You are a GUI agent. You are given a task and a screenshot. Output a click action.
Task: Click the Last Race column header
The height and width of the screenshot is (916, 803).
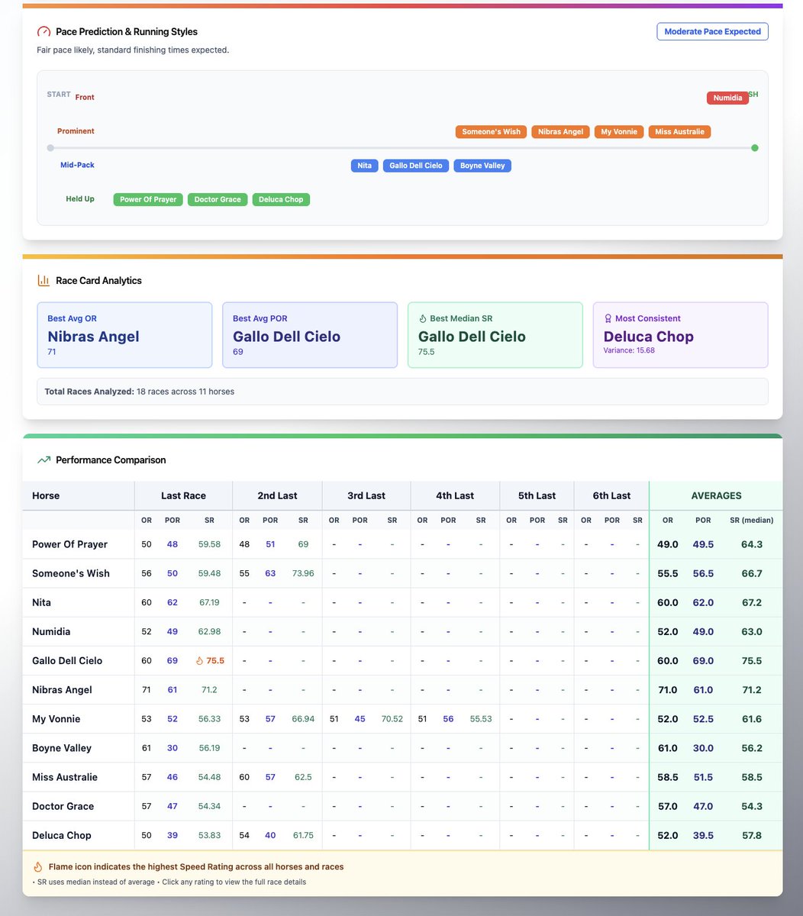[183, 496]
